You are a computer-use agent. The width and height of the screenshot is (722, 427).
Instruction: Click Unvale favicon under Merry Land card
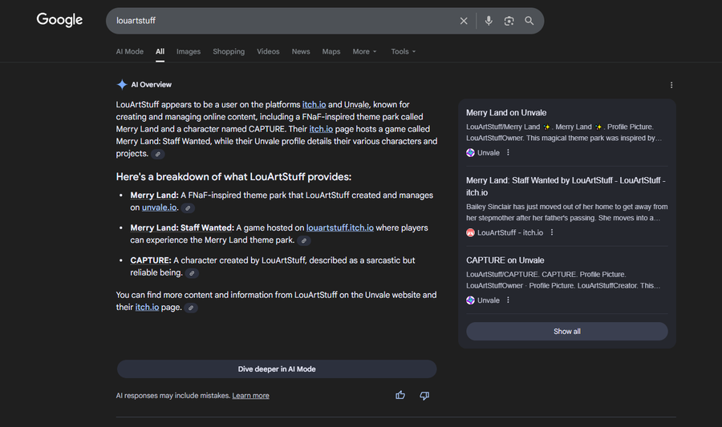(x=470, y=152)
